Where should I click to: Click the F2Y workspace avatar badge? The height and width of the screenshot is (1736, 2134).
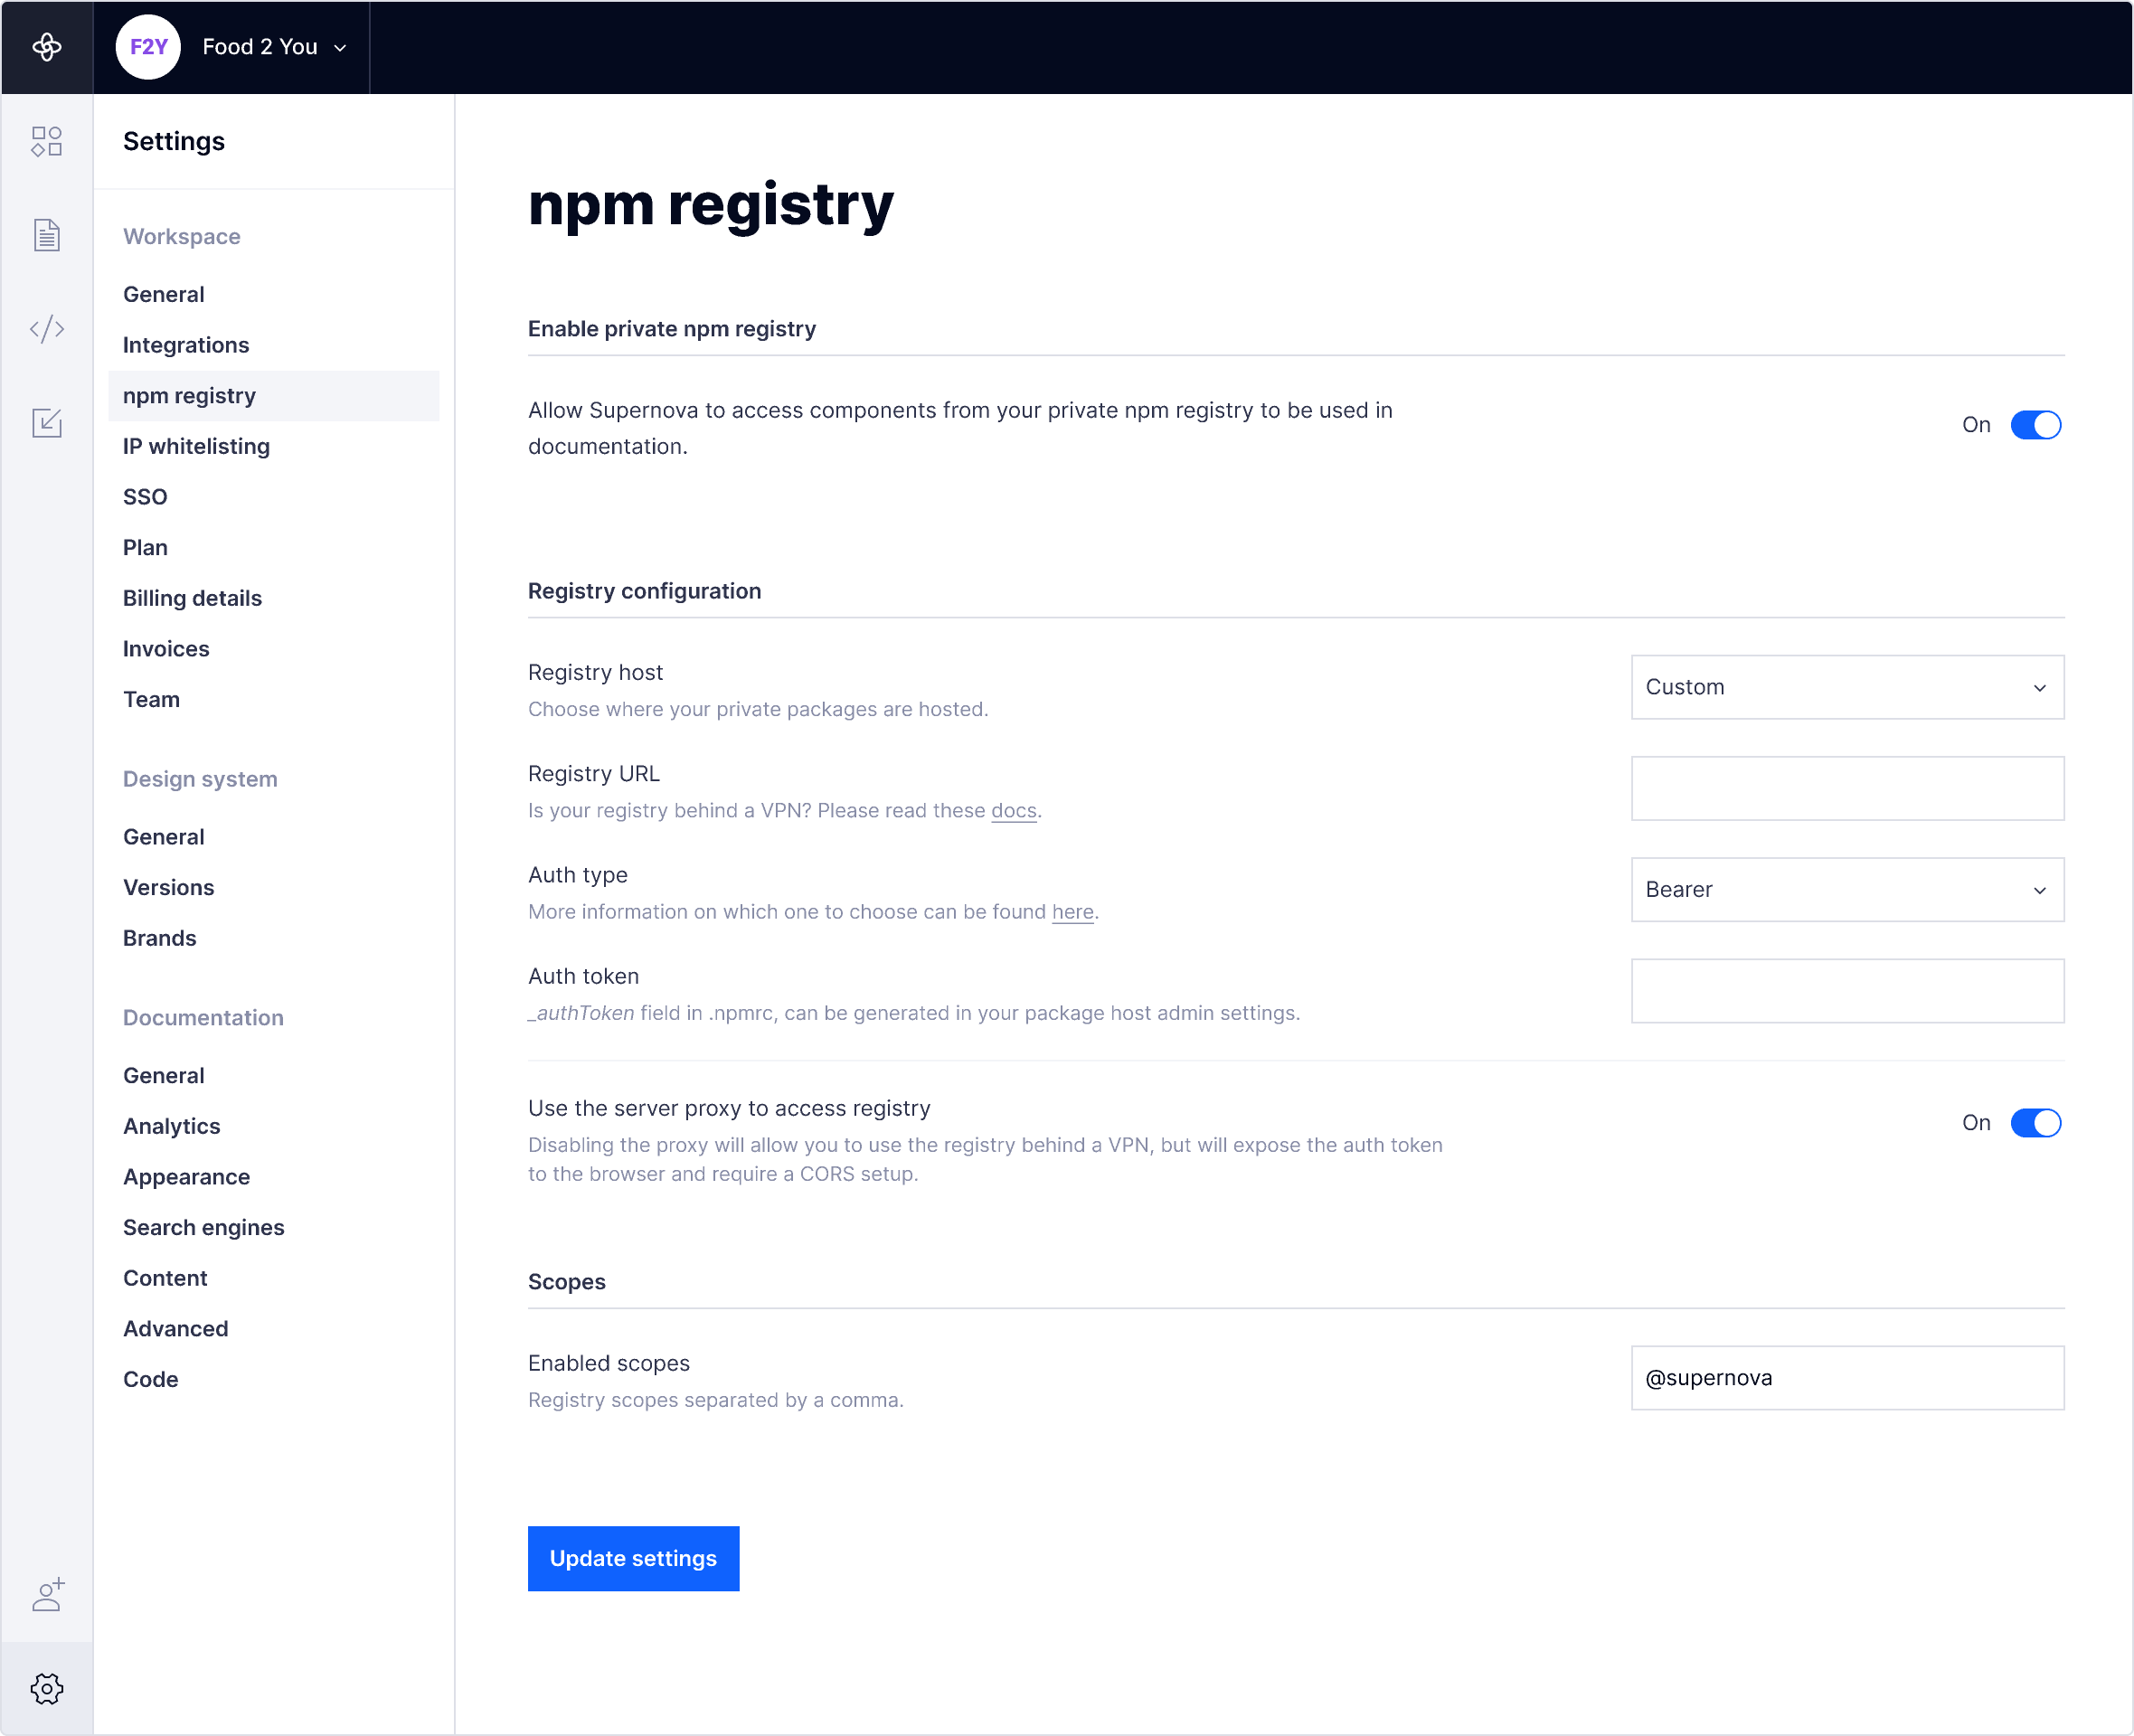tap(148, 46)
